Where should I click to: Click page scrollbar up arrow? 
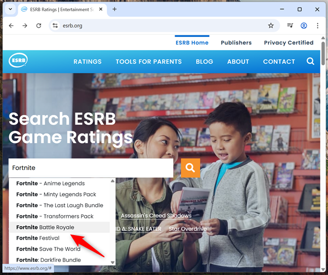coord(323,38)
